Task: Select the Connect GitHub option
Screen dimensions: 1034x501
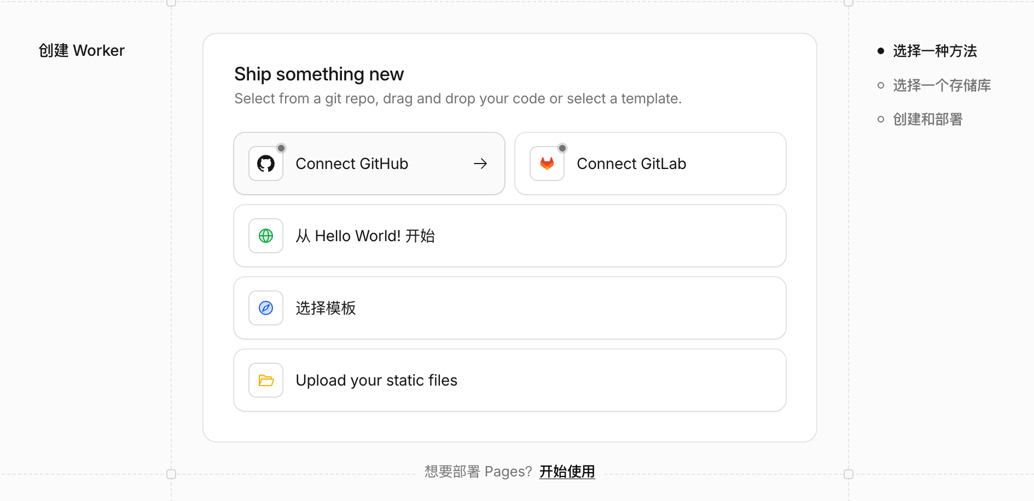Action: tap(369, 164)
